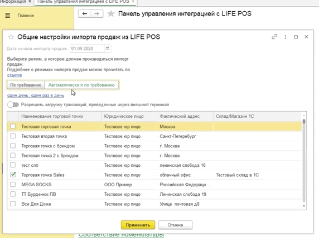Click the Применить button
This screenshot has height=238, width=319.
coord(138,225)
